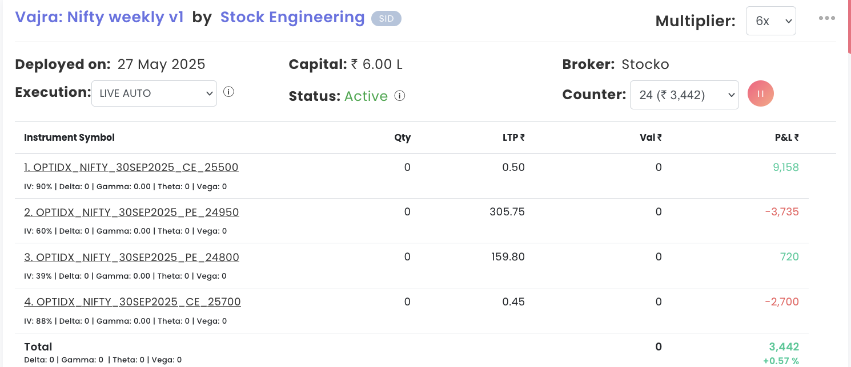
Task: Open the three-dot options menu
Action: pyautogui.click(x=826, y=18)
